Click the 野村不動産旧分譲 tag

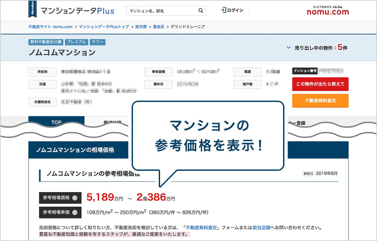click(x=46, y=42)
